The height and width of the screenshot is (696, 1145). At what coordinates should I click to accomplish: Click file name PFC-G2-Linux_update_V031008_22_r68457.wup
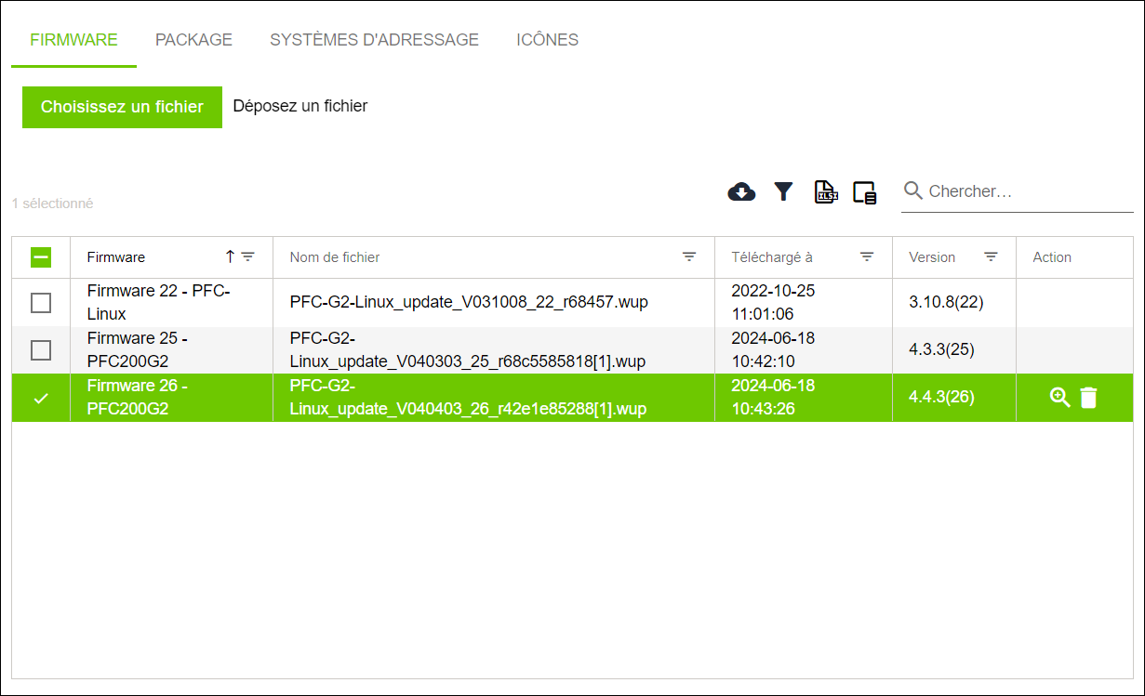469,303
